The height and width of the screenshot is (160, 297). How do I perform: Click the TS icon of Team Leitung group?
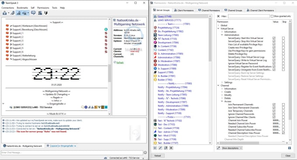click(x=155, y=35)
